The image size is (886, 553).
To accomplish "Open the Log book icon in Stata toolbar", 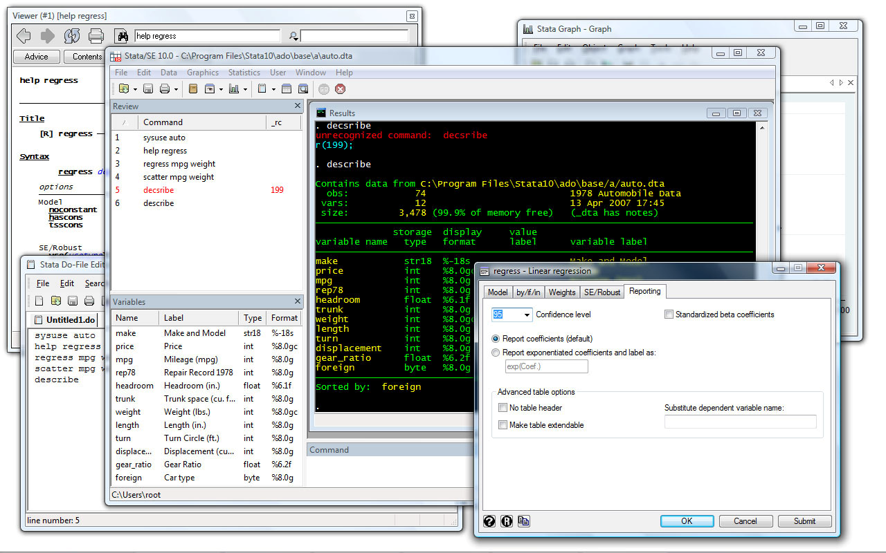I will (x=193, y=88).
